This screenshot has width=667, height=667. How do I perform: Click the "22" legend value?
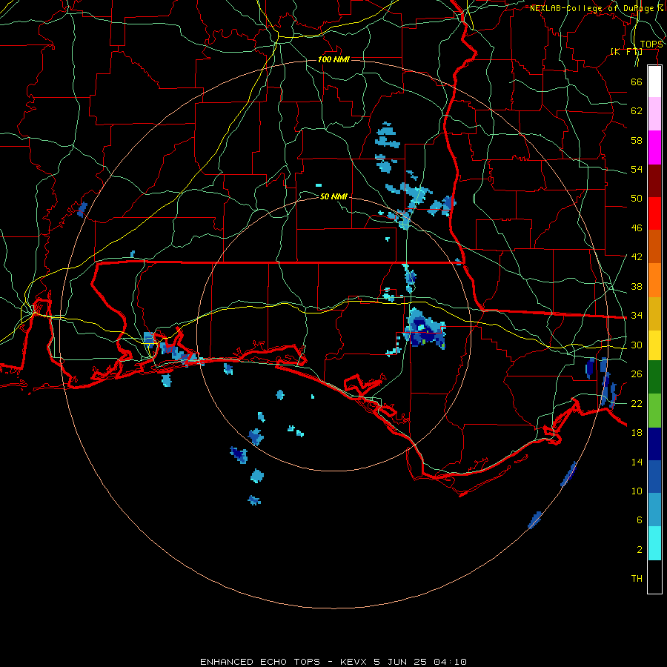pos(637,403)
